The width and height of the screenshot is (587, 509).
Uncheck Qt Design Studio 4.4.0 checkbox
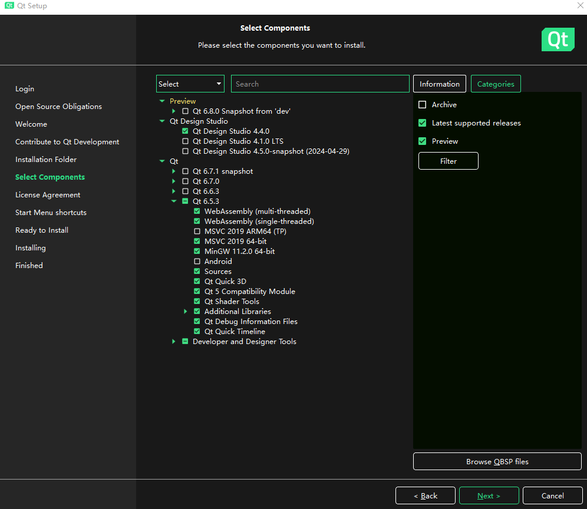point(185,131)
